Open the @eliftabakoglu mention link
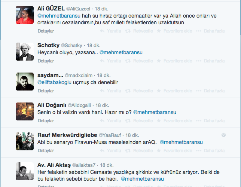Viewport: 241px width, 187px height. click(x=55, y=82)
